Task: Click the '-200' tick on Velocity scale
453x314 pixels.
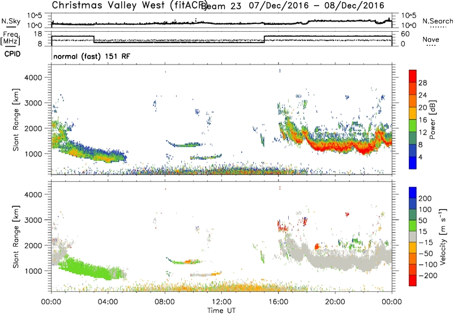Action: [428, 275]
